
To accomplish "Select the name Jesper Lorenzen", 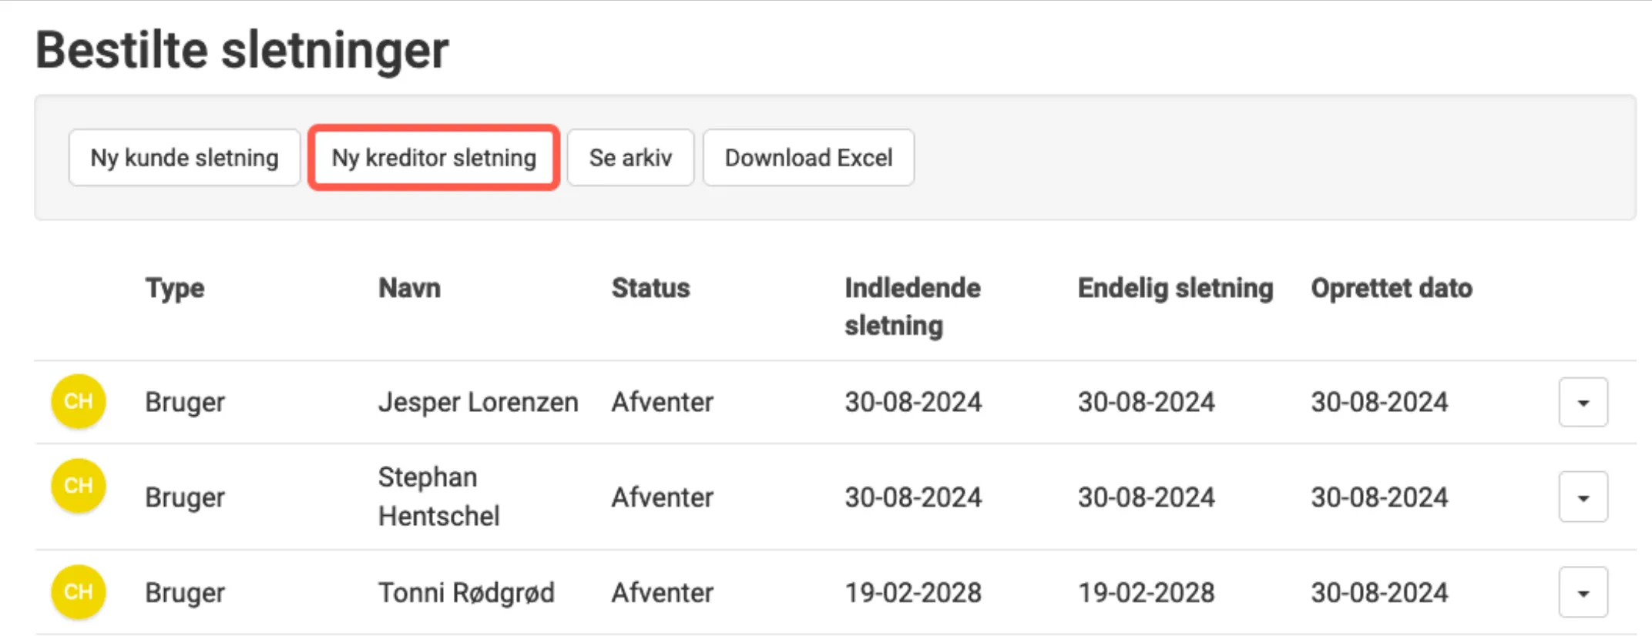I will [x=478, y=402].
